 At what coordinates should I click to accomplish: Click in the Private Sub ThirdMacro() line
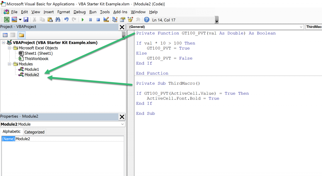pyautogui.click(x=168, y=83)
